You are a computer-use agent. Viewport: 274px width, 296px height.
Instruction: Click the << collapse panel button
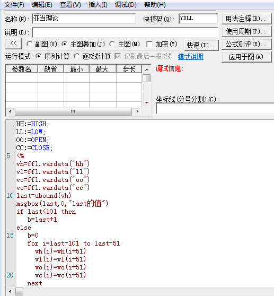pos(13,43)
